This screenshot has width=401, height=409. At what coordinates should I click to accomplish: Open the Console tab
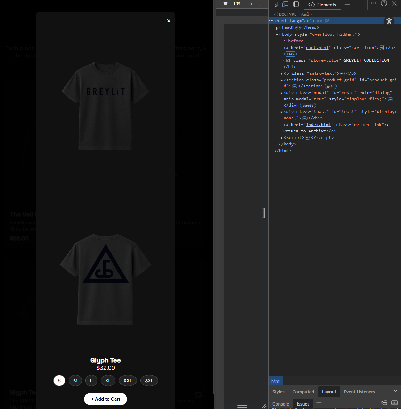[280, 404]
